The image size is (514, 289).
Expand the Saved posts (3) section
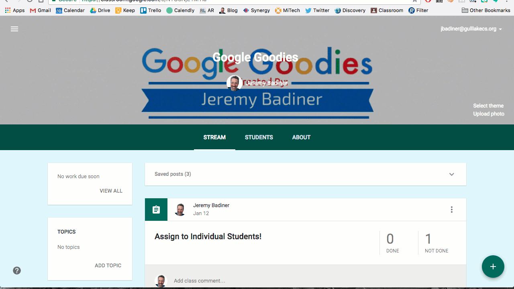(306, 174)
